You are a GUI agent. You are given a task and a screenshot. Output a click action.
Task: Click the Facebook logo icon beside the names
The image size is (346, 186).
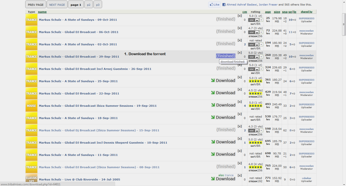[224, 5]
